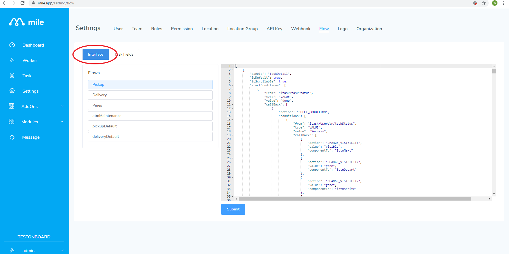Viewport: 509px width, 254px height.
Task: Collapse fold arrow at line 25
Action: (x=232, y=158)
